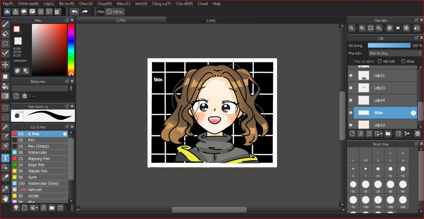Screen dimensions: 424x219
Task: Select the Mapping Pen brush
Action: 39,159
